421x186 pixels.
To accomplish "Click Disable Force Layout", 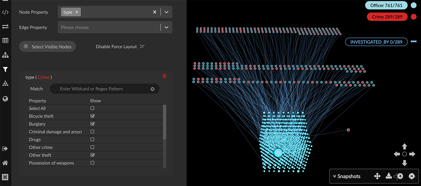I will tap(120, 47).
